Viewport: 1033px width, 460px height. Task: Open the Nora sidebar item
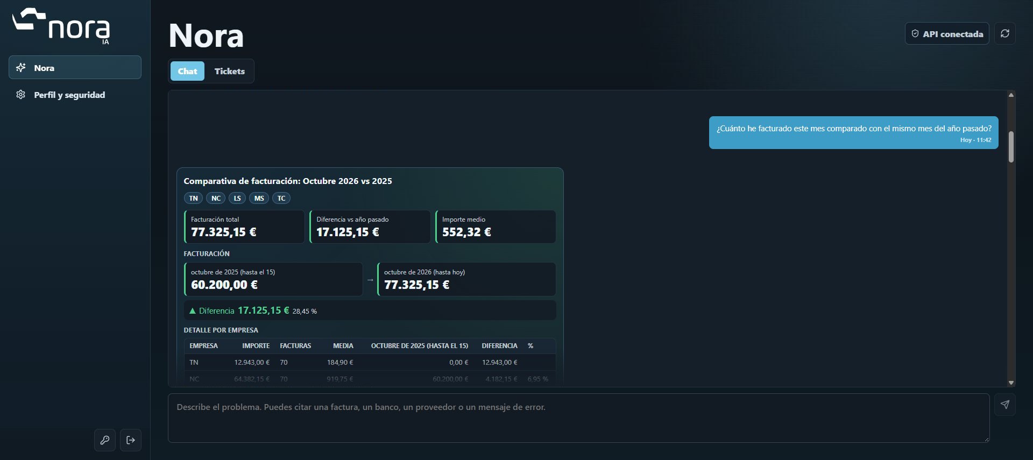[75, 67]
